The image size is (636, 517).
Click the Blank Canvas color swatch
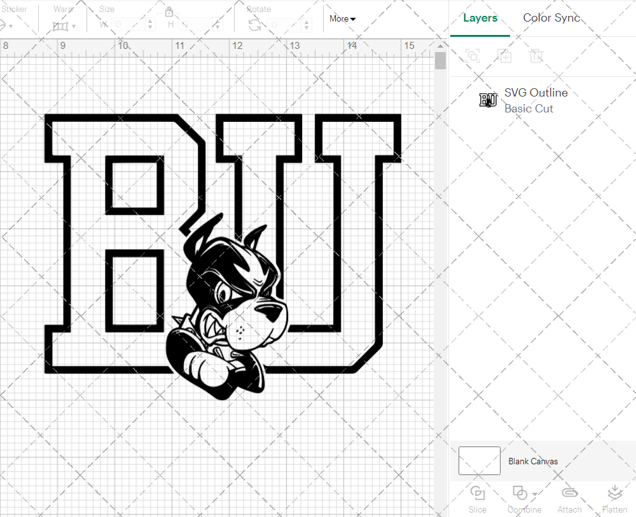click(x=480, y=460)
